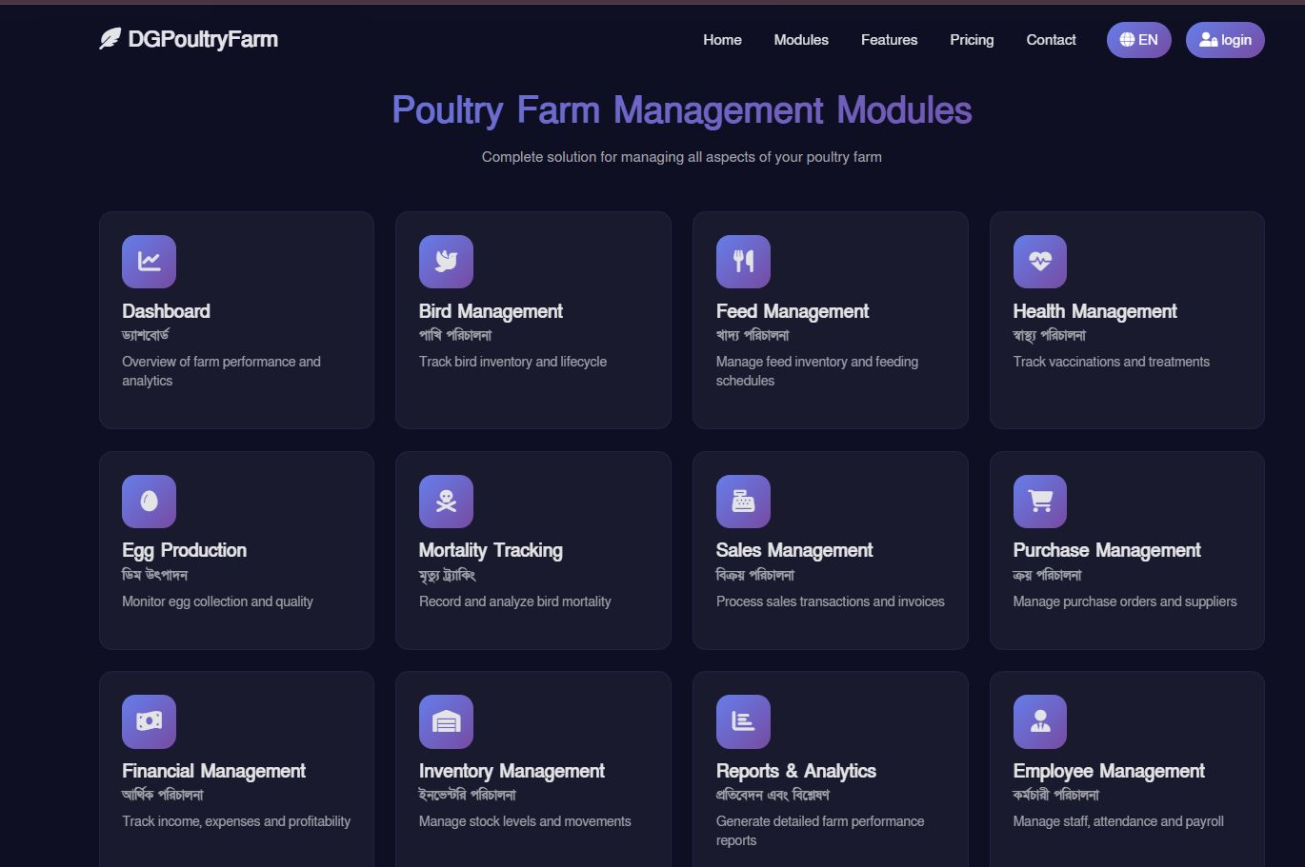Click the Dashboard chart icon
The height and width of the screenshot is (867, 1305).
click(x=149, y=261)
